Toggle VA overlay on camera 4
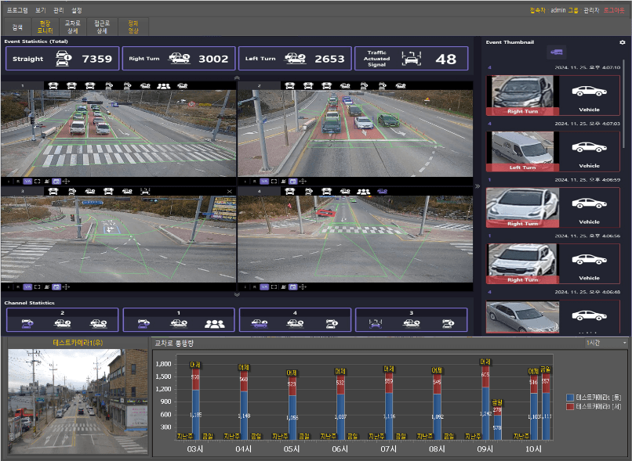 (x=264, y=286)
